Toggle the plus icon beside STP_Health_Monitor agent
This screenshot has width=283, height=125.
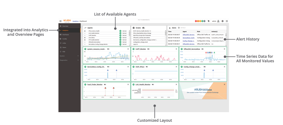(85, 40)
